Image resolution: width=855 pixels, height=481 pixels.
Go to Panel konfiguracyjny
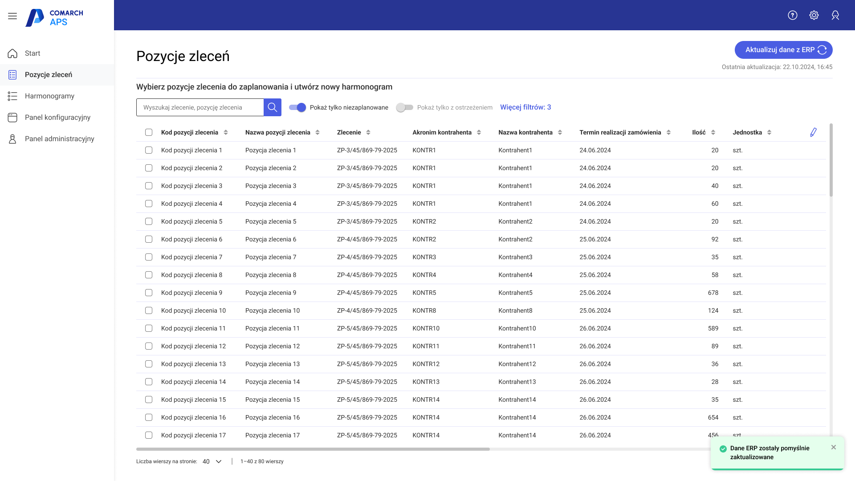pyautogui.click(x=57, y=118)
